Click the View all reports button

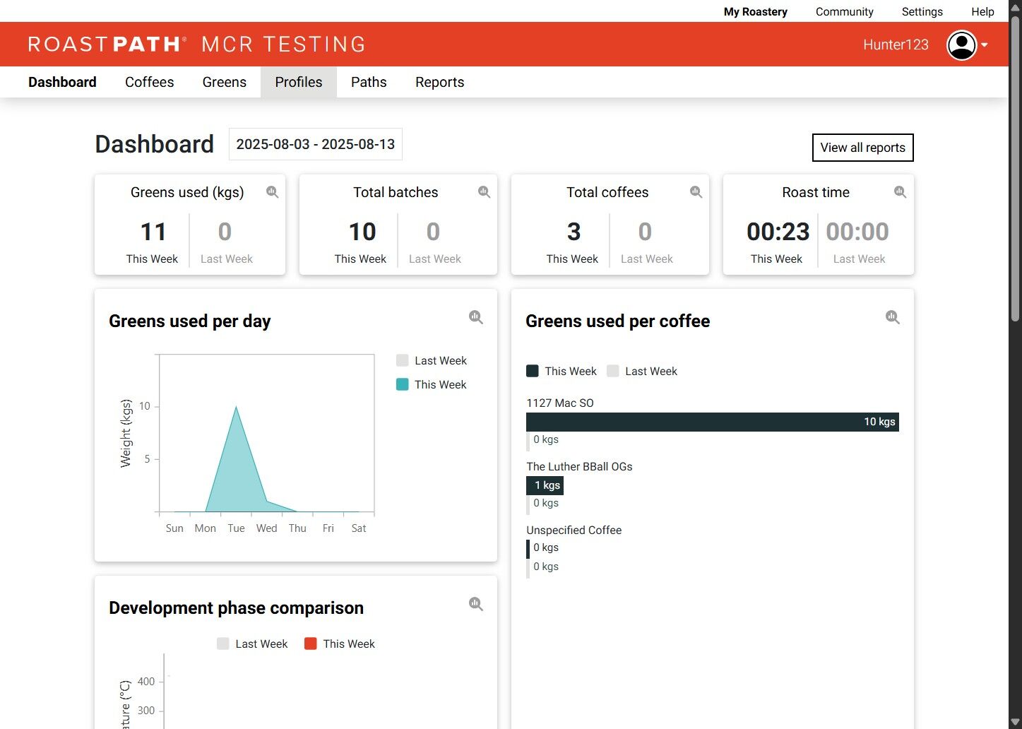click(x=863, y=148)
